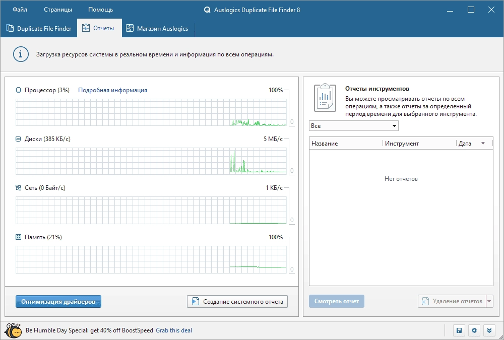Click the disks stack icon
The width and height of the screenshot is (504, 340).
tap(18, 139)
